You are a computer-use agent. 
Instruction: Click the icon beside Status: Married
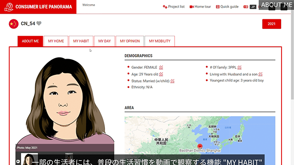(172, 81)
